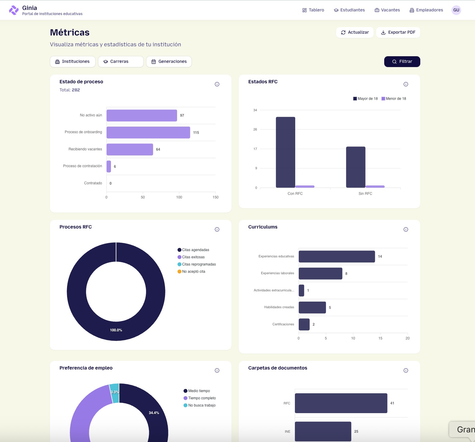Click the Sin RFC axis label
Image resolution: width=475 pixels, height=442 pixels.
click(x=365, y=194)
